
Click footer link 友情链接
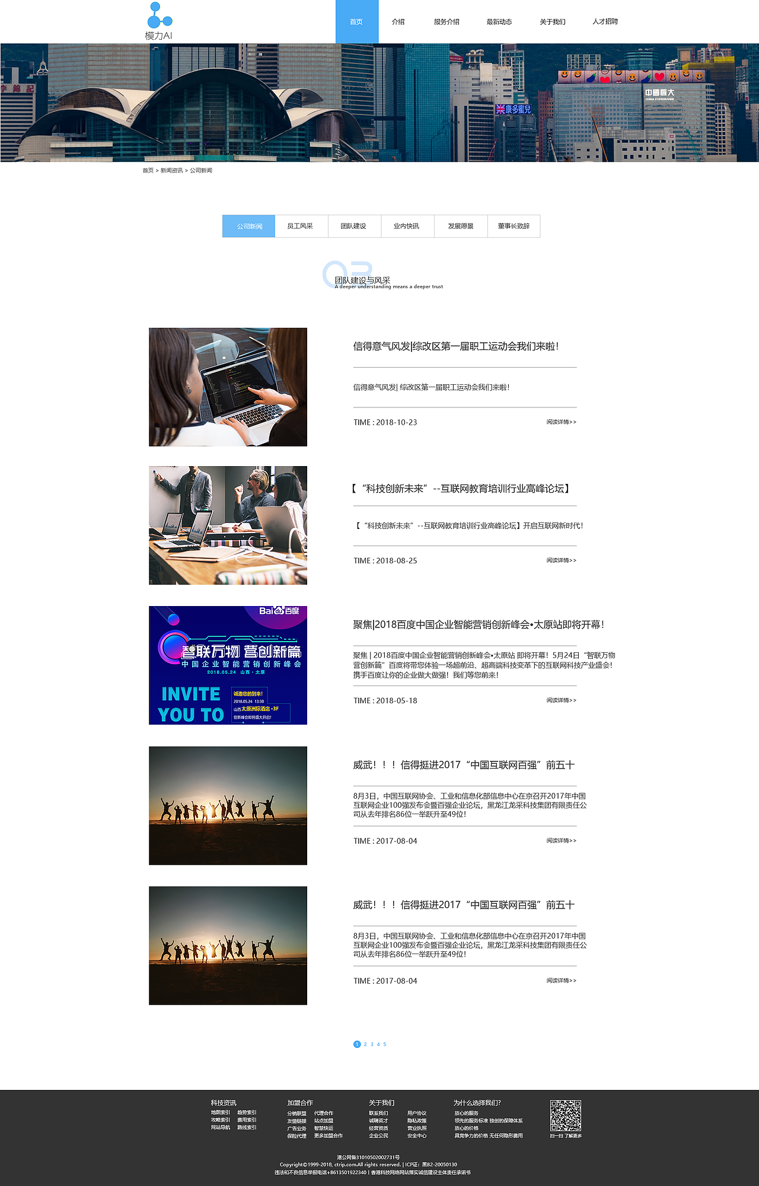[297, 1121]
